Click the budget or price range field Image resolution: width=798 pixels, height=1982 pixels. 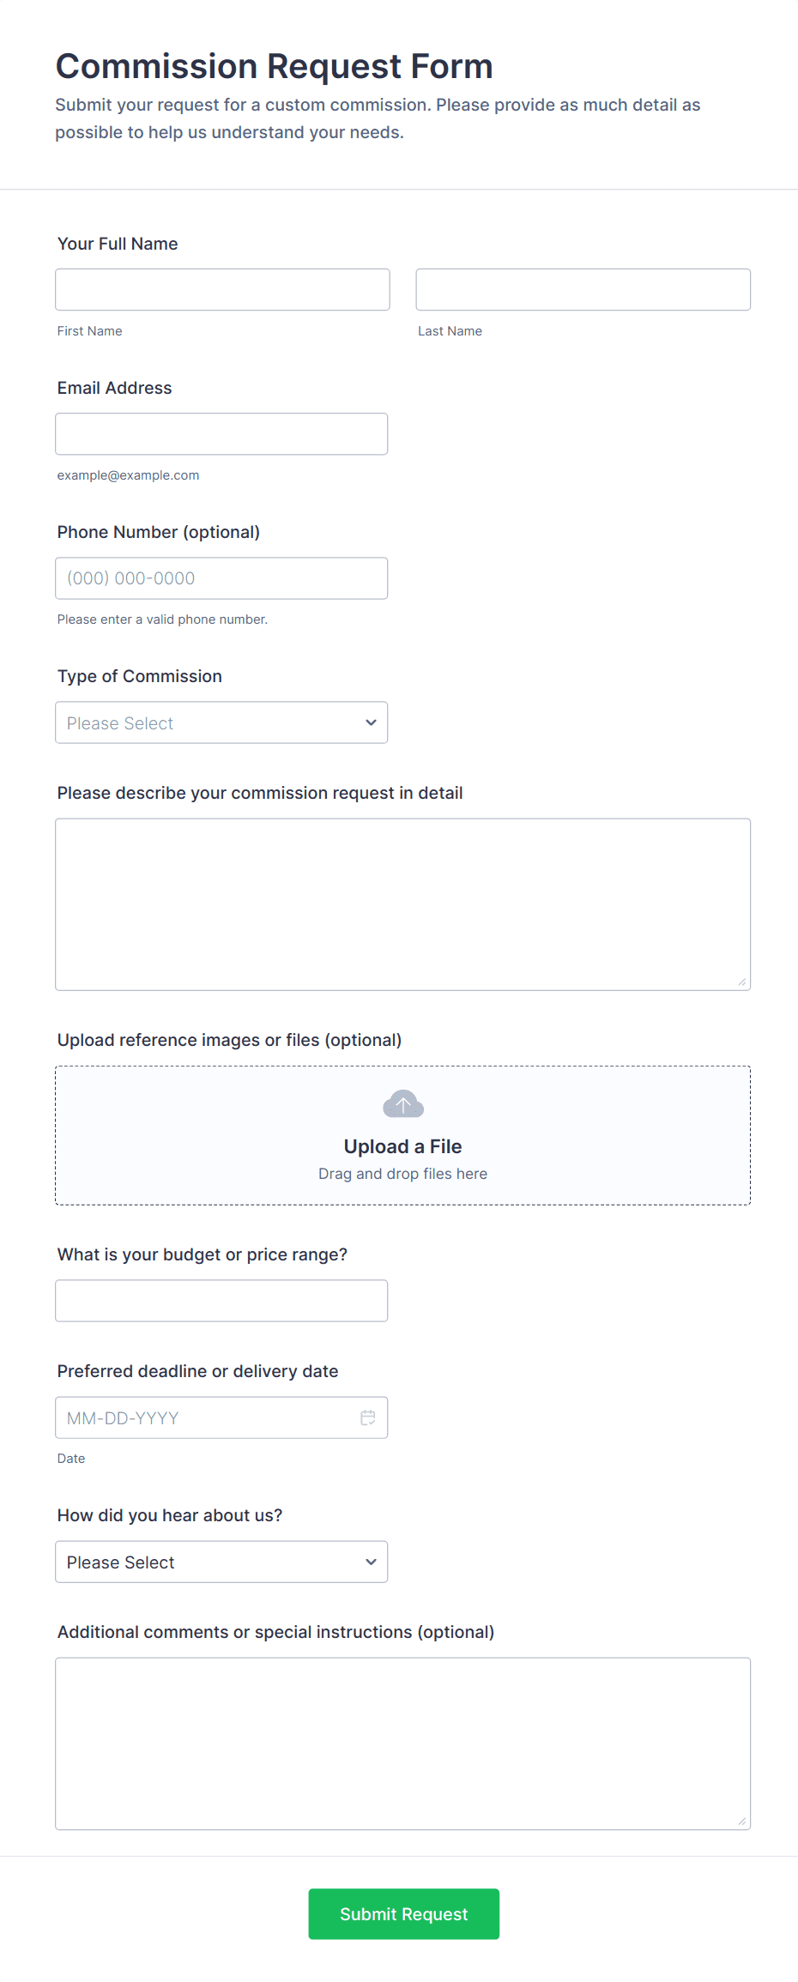pos(221,1300)
